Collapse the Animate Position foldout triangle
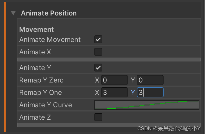Image resolution: width=205 pixels, height=134 pixels. (13, 13)
